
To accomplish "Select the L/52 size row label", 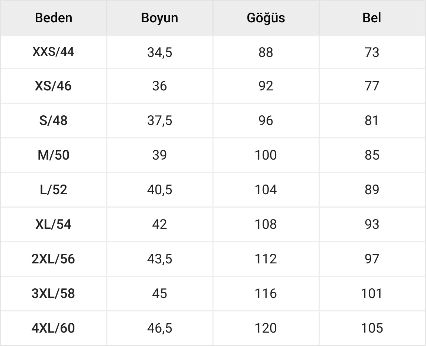I will tap(54, 190).
